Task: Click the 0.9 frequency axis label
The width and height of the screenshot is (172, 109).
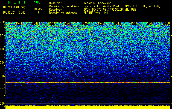Action: (2, 63)
